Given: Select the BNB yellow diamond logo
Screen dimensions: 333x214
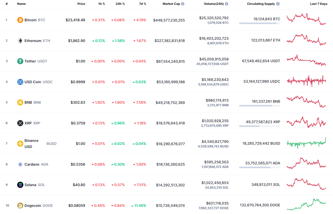Looking at the screenshot, I should click(x=20, y=102).
